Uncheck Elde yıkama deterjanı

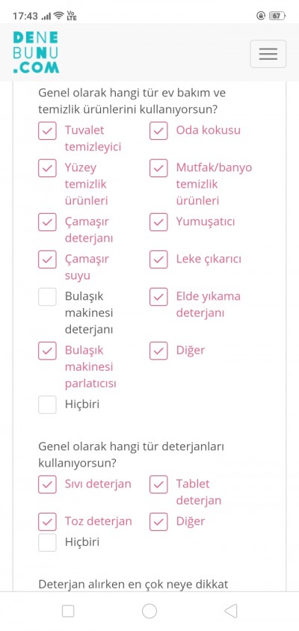[x=158, y=297]
